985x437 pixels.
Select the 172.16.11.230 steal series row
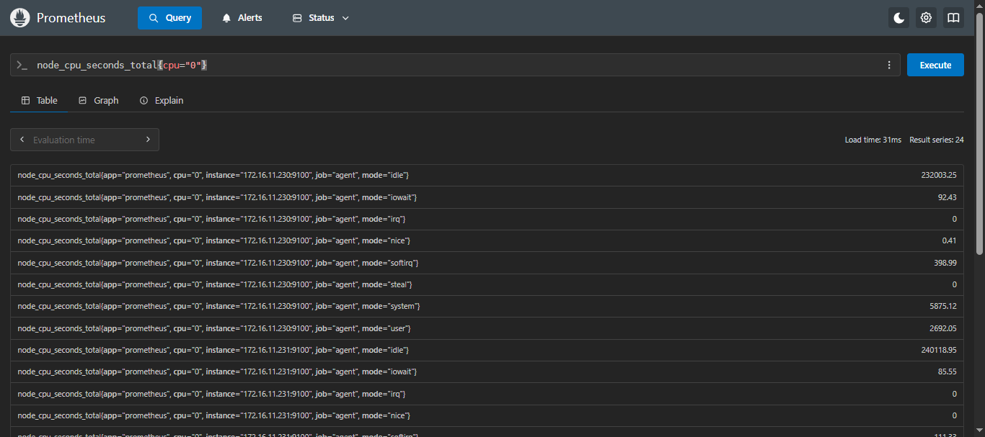tap(487, 284)
